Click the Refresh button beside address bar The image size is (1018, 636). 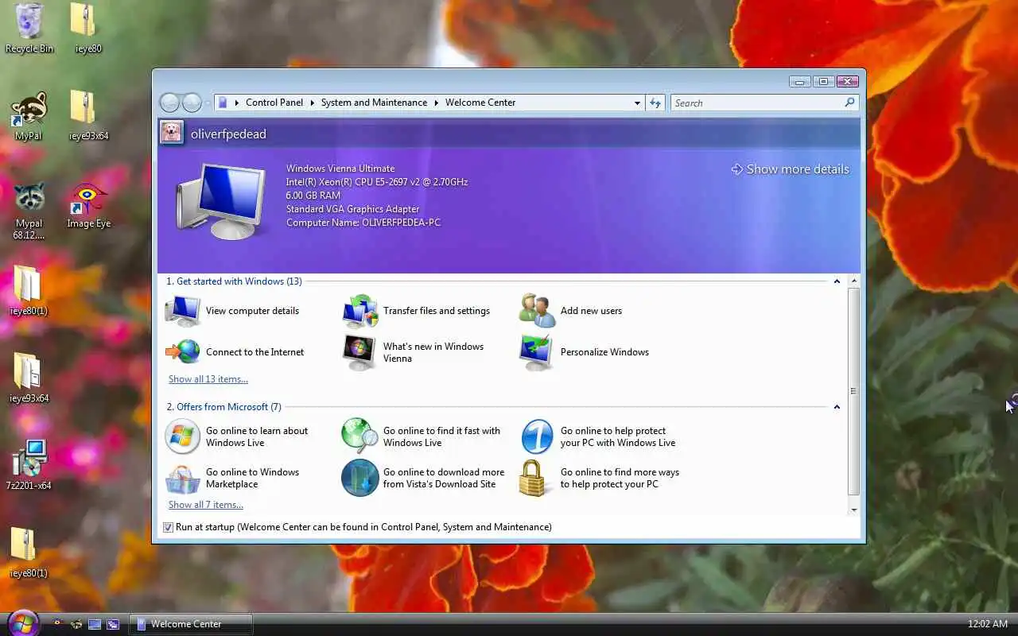click(655, 103)
